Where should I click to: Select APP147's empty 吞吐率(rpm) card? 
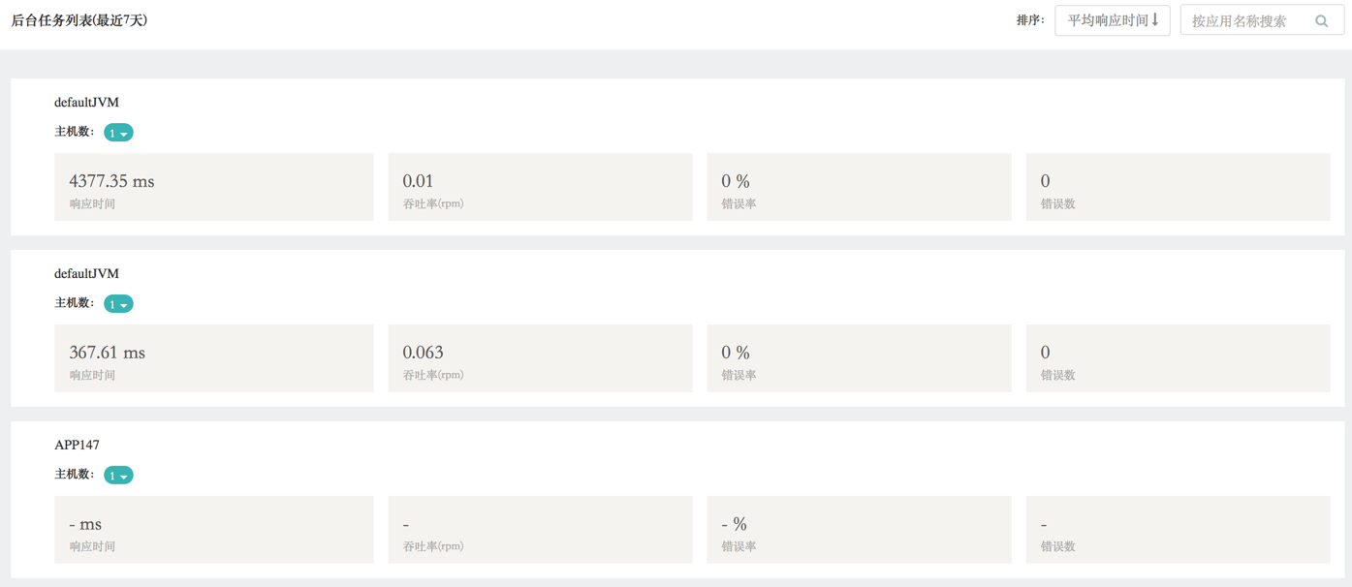pos(540,530)
